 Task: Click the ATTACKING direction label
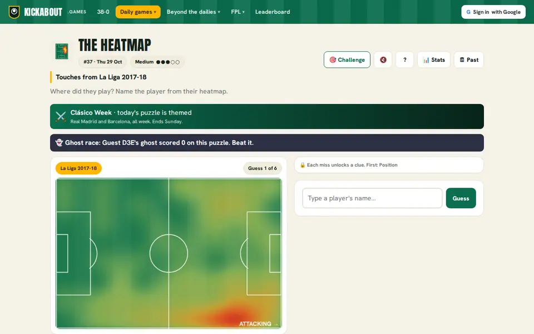(259, 324)
